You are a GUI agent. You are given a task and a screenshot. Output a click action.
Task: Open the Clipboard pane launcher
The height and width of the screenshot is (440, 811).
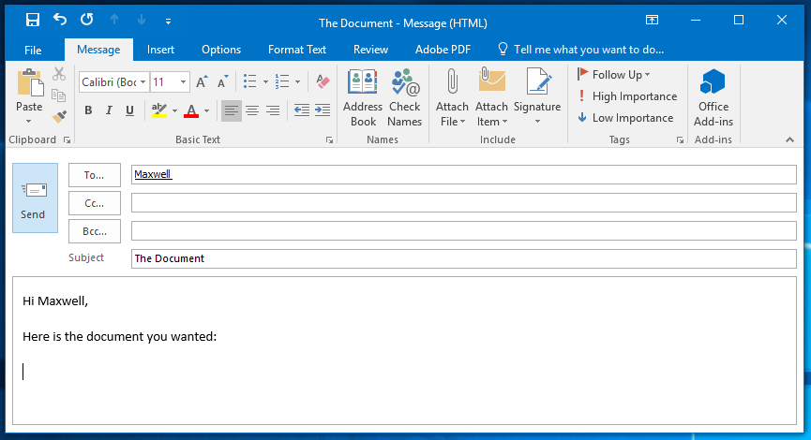pos(67,139)
